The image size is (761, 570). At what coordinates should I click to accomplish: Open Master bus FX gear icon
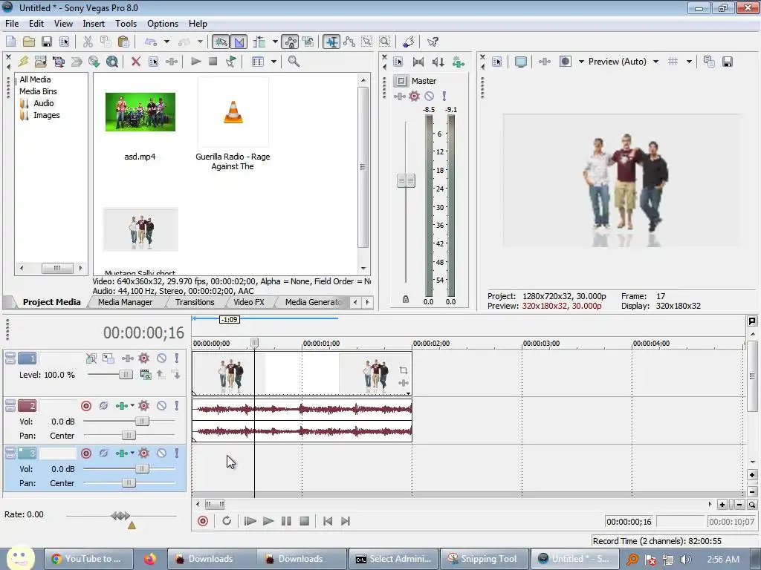point(414,96)
